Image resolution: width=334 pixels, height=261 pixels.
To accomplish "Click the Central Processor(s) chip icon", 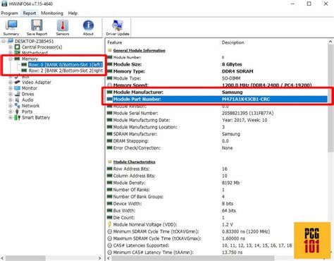I will coord(17,47).
